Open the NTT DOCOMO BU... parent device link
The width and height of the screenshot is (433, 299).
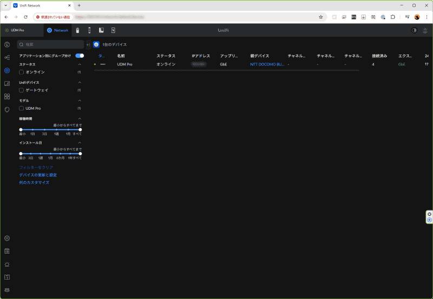[267, 64]
